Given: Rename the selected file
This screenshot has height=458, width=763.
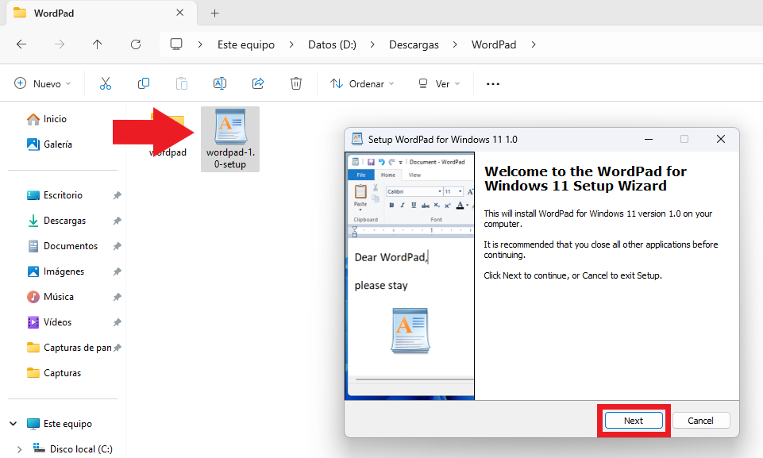Looking at the screenshot, I should (220, 83).
